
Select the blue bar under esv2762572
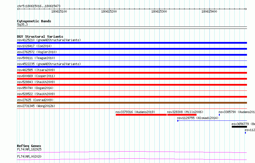pyautogui.click(x=132, y=55)
